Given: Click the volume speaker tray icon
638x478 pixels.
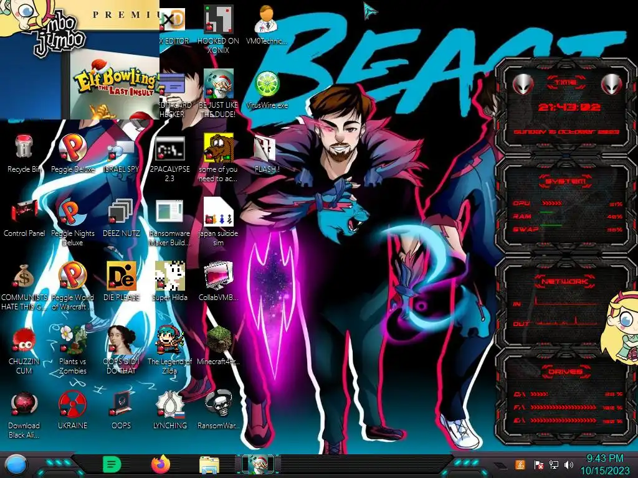Looking at the screenshot, I should click(x=569, y=464).
